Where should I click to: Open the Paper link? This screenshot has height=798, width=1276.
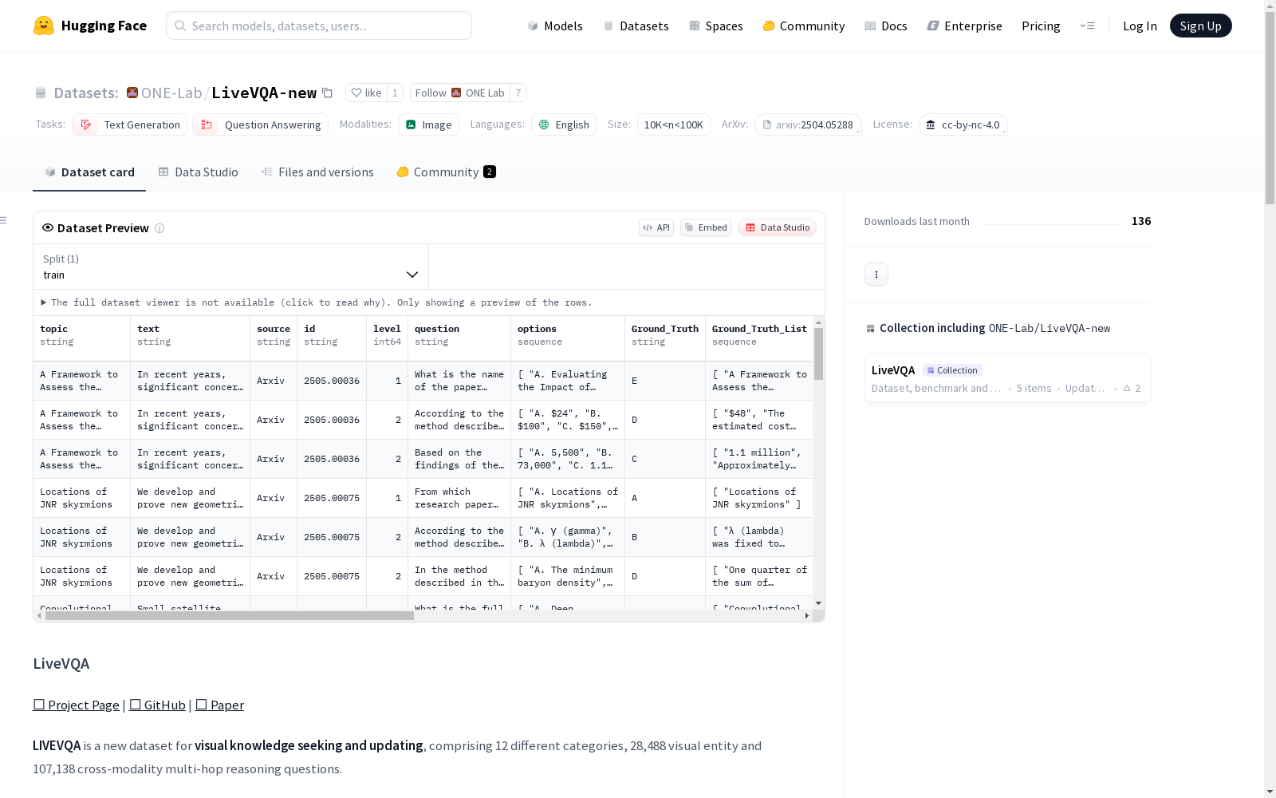point(219,705)
